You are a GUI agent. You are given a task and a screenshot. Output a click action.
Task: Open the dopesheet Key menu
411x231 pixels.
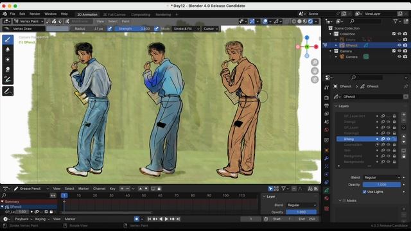[112, 188]
